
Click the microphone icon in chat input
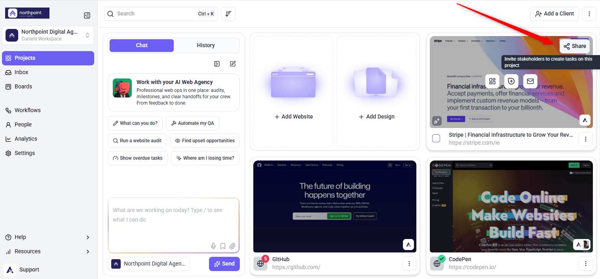213,246
